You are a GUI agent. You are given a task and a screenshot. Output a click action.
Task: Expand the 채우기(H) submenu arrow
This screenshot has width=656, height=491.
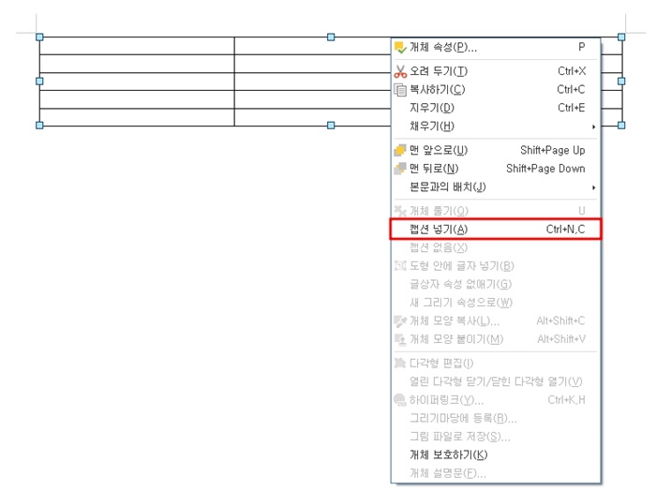[x=593, y=126]
